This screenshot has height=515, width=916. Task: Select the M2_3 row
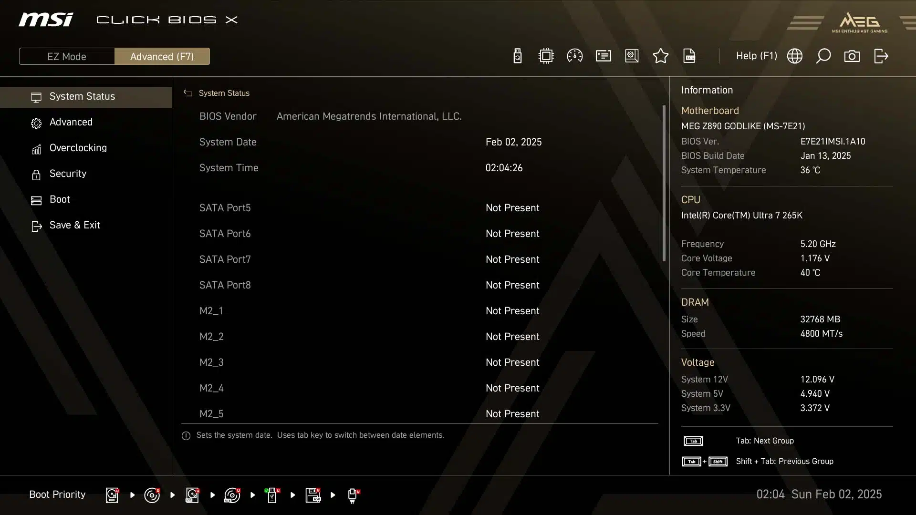pyautogui.click(x=420, y=362)
